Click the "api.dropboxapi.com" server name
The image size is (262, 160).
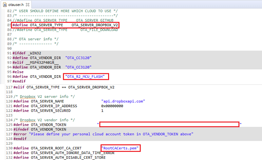click(123, 101)
